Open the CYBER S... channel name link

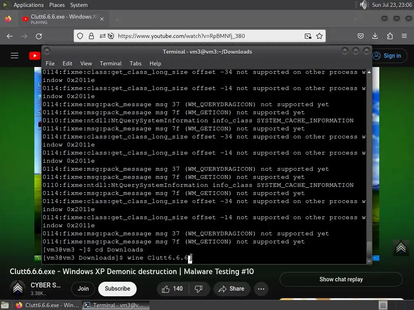46,285
